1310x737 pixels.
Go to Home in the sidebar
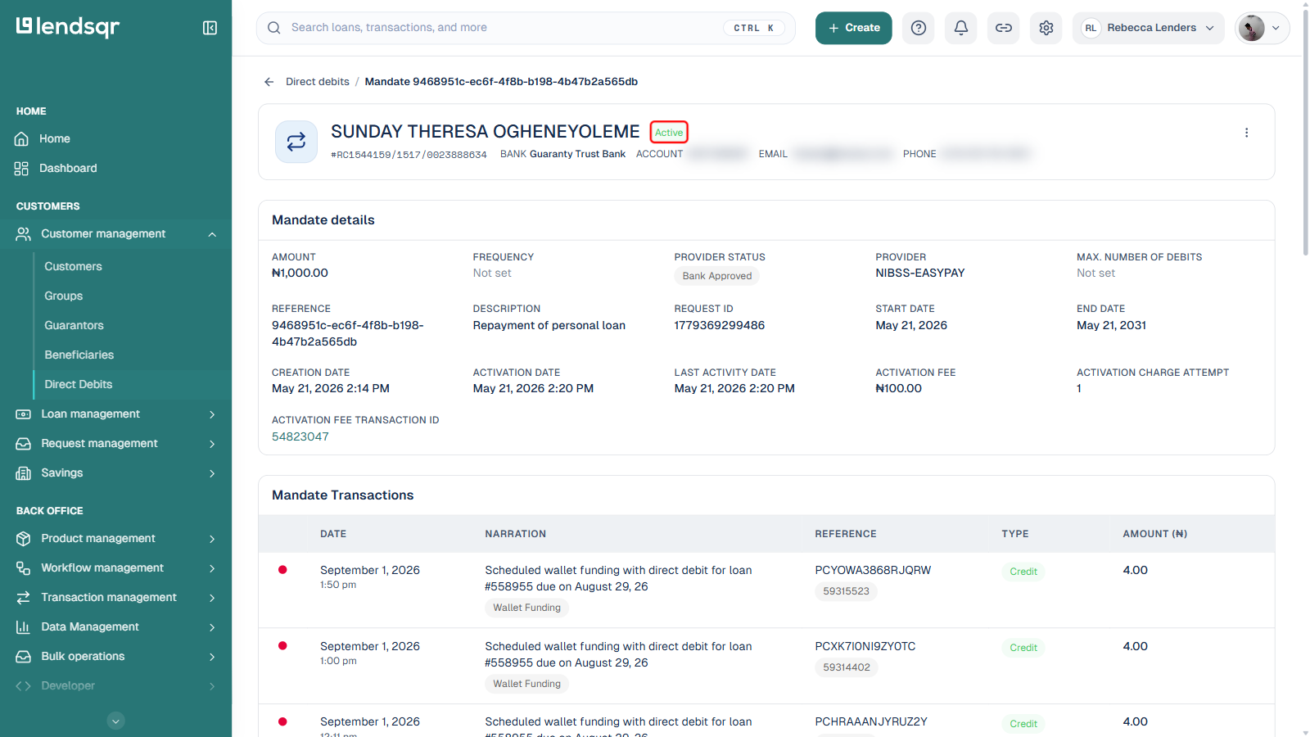click(55, 139)
